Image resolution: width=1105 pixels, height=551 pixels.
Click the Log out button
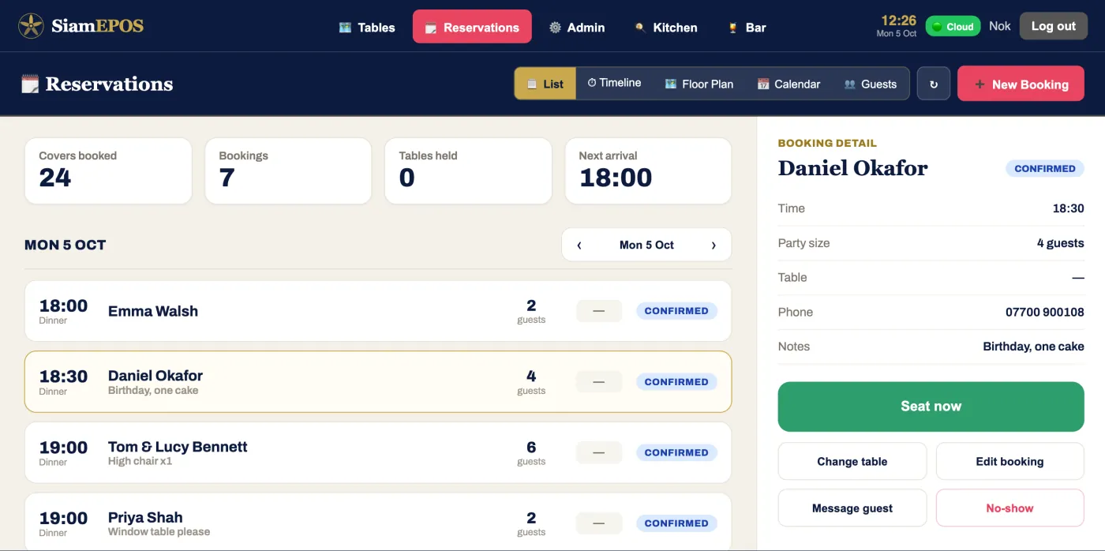coord(1053,26)
